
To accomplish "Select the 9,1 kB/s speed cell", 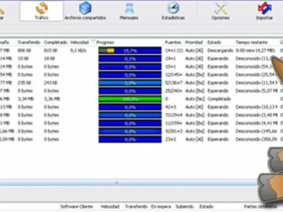I will pyautogui.click(x=78, y=51).
